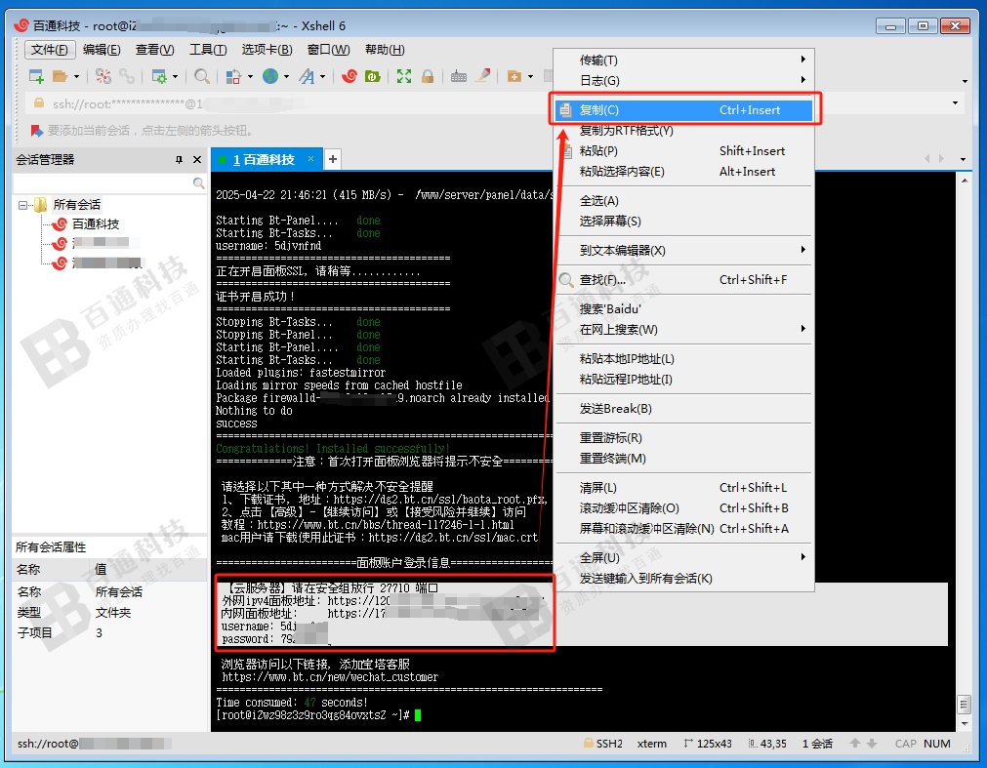Image resolution: width=987 pixels, height=768 pixels.
Task: Select 百通科技 session in the tree
Action: point(95,223)
